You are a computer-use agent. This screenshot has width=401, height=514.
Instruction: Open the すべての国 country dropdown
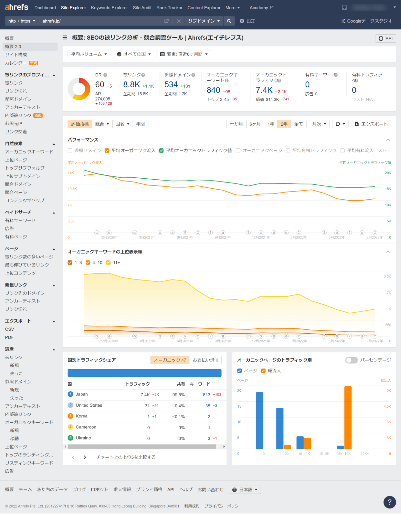click(134, 54)
